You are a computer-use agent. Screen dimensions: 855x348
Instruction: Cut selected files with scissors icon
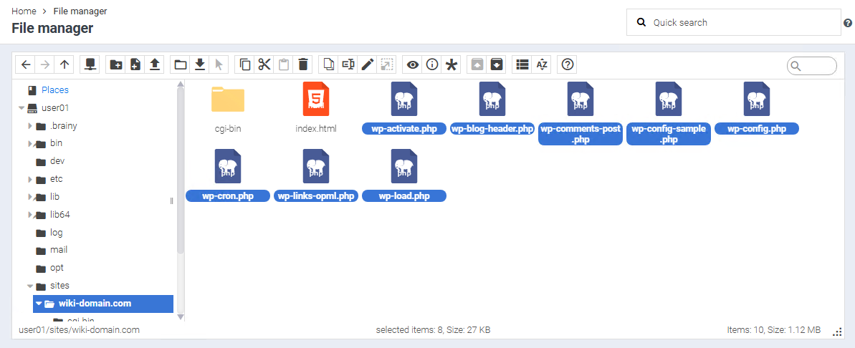click(264, 65)
